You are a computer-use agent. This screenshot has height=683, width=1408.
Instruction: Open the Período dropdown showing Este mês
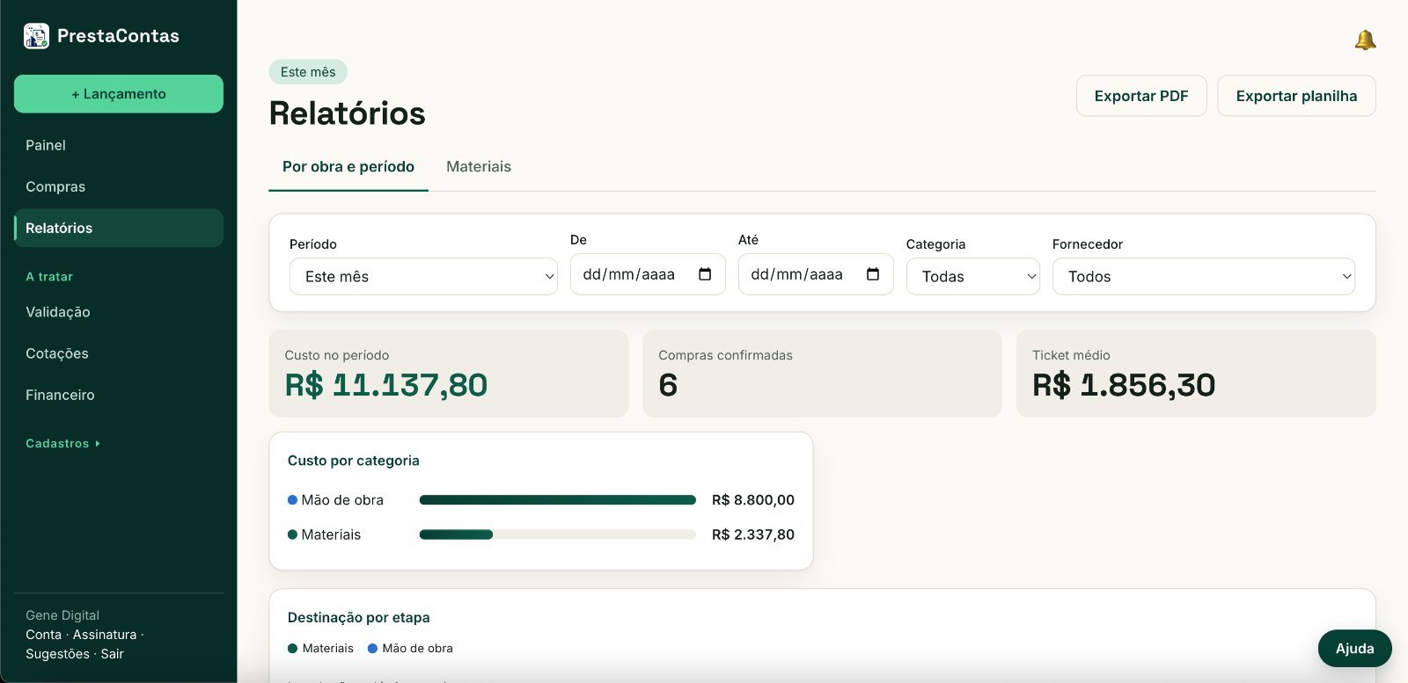[423, 276]
